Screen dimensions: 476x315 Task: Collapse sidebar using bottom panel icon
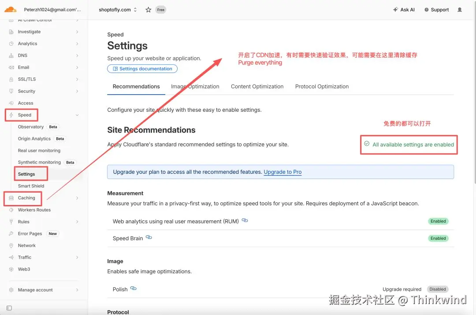[x=9, y=308]
